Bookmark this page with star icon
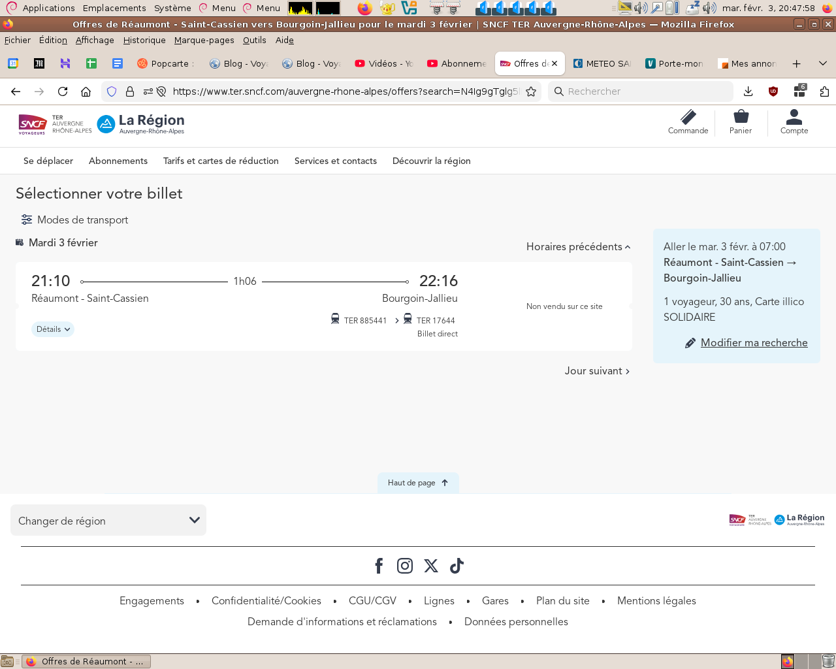The image size is (836, 669). click(x=531, y=91)
